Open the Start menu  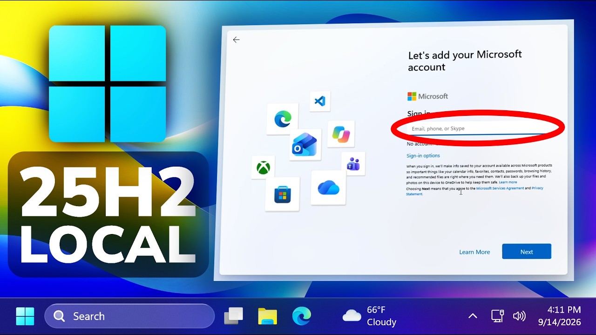pyautogui.click(x=25, y=316)
